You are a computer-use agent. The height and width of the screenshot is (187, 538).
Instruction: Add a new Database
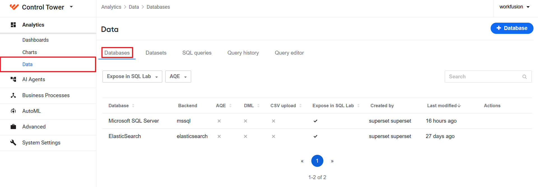[x=512, y=28]
